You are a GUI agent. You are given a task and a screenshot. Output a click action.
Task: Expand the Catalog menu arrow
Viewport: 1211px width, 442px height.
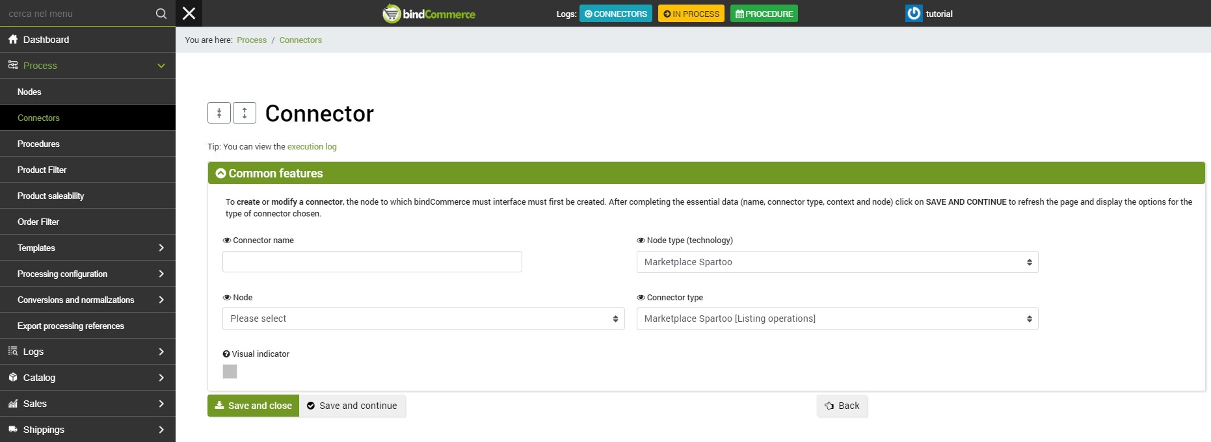161,378
